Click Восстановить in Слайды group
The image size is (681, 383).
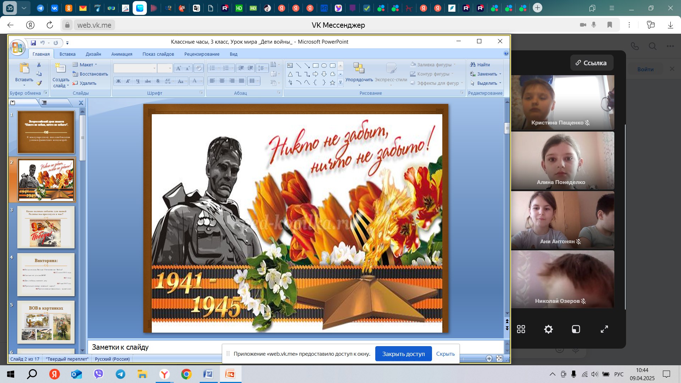click(x=90, y=74)
